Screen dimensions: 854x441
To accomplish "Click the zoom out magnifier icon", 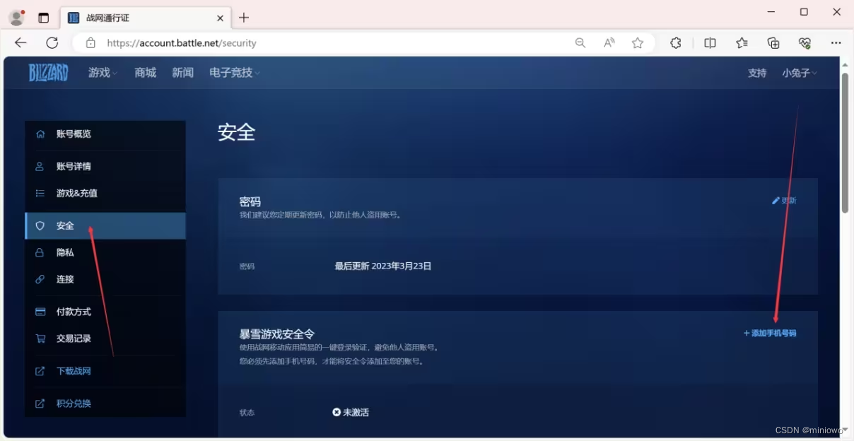I will tap(580, 43).
